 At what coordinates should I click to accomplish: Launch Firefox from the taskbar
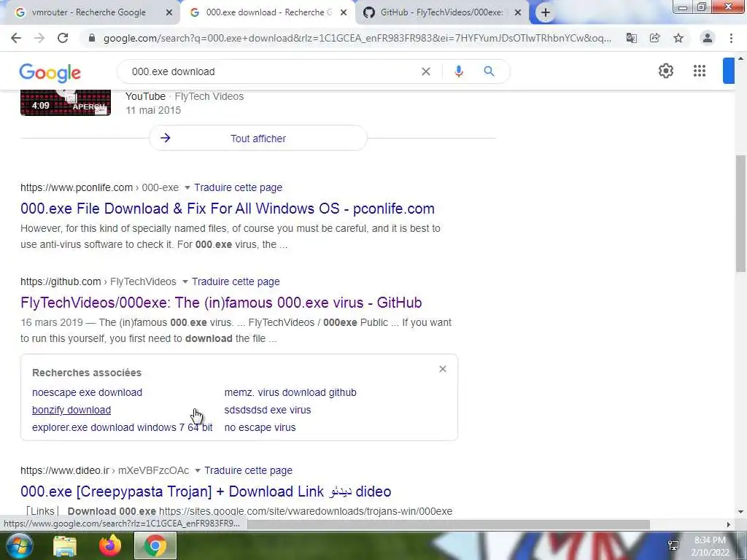(x=110, y=546)
